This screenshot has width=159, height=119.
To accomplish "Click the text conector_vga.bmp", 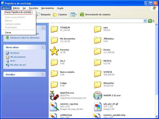I will point(69,104).
